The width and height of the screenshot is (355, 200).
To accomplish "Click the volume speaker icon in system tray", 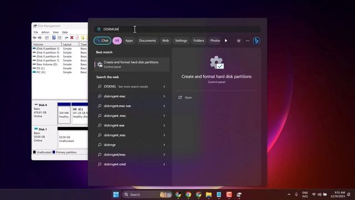I will [319, 194].
